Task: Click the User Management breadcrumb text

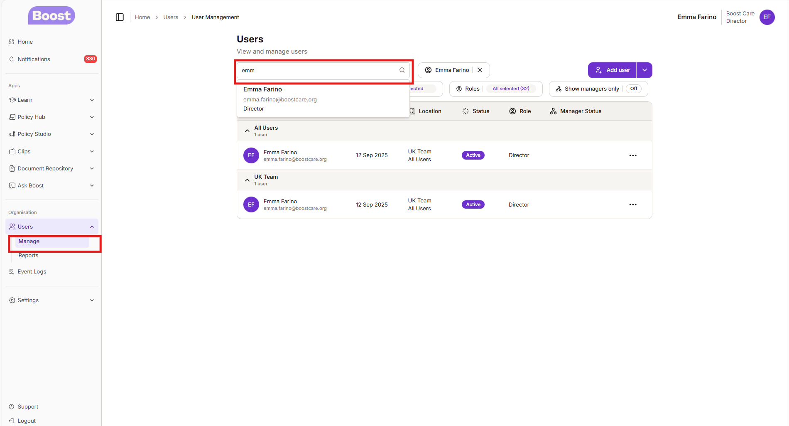Action: tap(215, 17)
